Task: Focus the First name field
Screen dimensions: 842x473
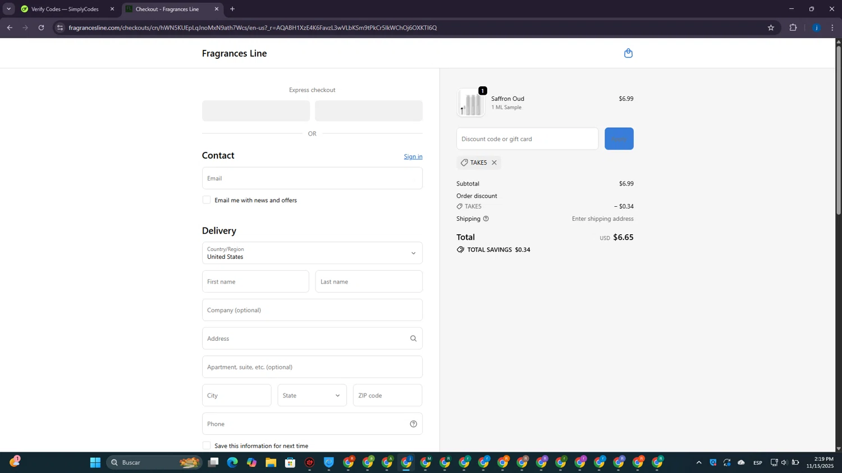Action: [255, 281]
